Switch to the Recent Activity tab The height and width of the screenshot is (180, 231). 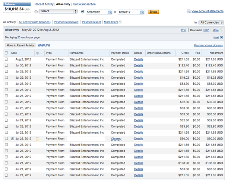(x=44, y=4)
